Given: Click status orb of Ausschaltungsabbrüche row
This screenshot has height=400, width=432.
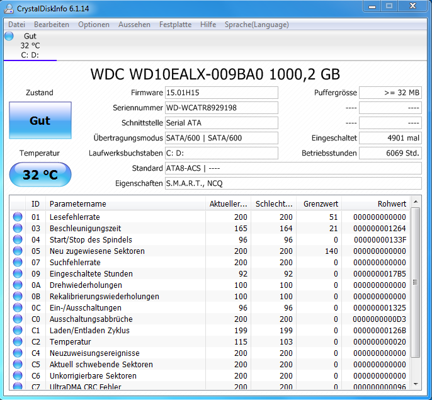Looking at the screenshot, I should coord(18,319).
